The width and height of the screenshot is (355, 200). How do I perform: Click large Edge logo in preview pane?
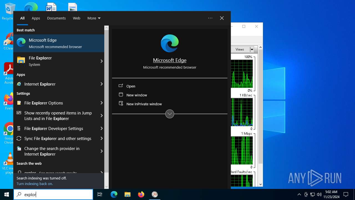coord(170,43)
